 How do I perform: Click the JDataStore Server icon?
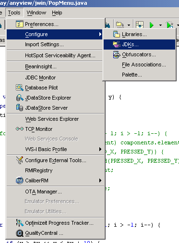[20, 108]
